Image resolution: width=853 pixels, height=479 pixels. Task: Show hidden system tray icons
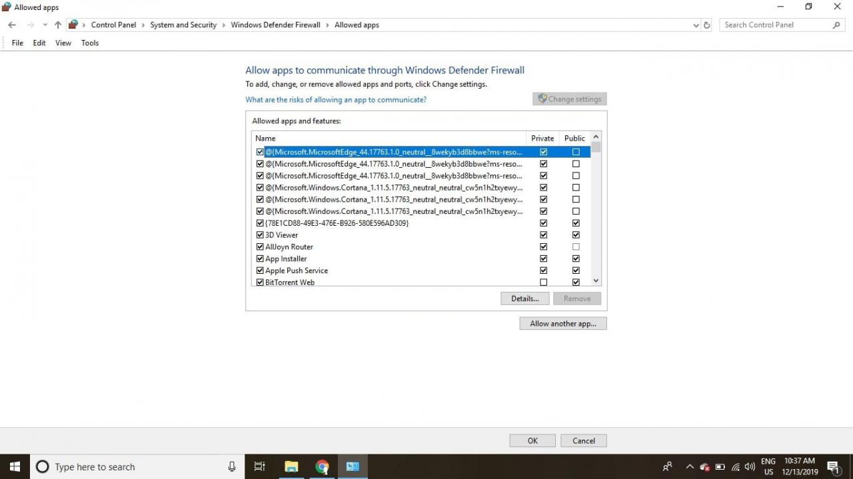pyautogui.click(x=690, y=466)
